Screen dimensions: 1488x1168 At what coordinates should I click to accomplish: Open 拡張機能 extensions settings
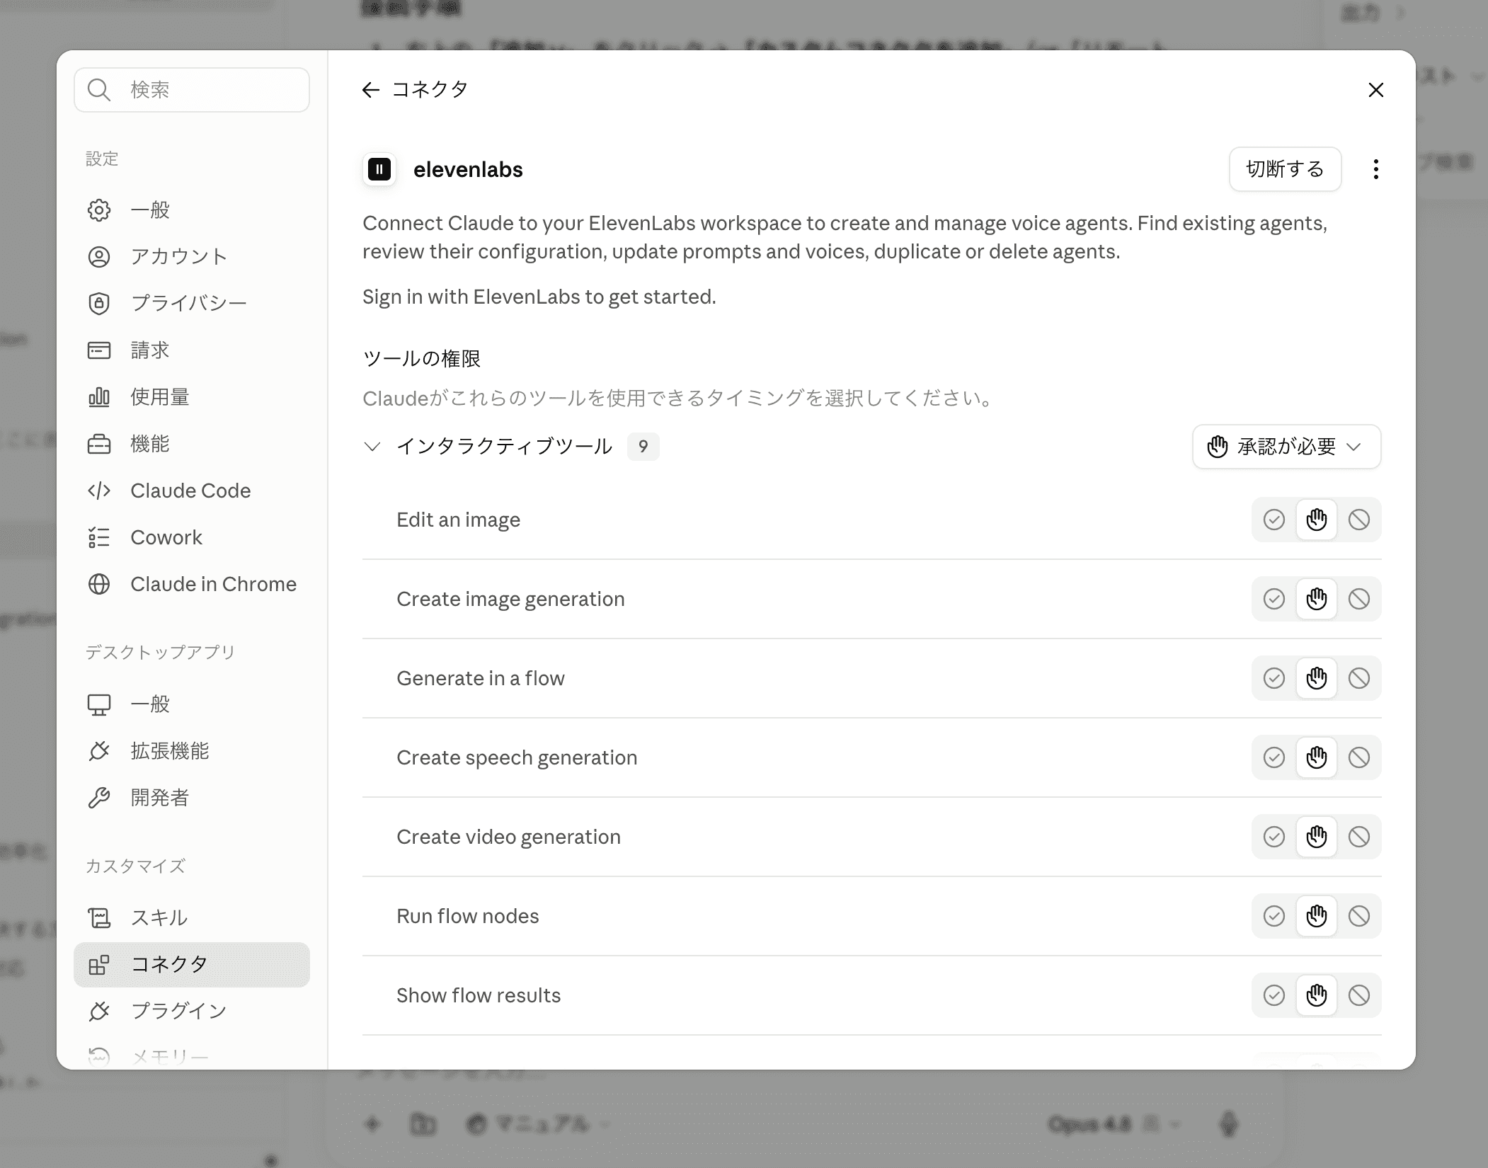click(x=192, y=751)
